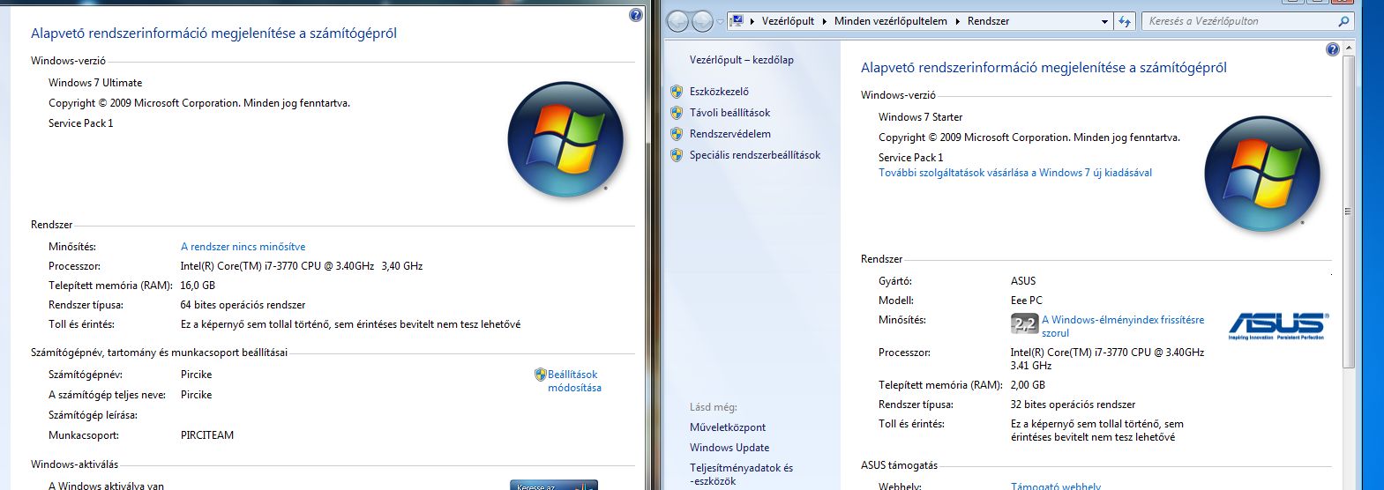Click 64 bites operációs rendszer value
The image size is (1384, 490).
(243, 305)
